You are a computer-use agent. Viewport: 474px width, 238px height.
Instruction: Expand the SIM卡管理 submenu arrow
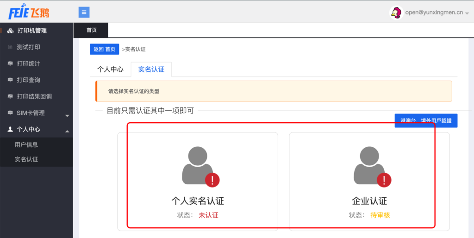(67, 115)
